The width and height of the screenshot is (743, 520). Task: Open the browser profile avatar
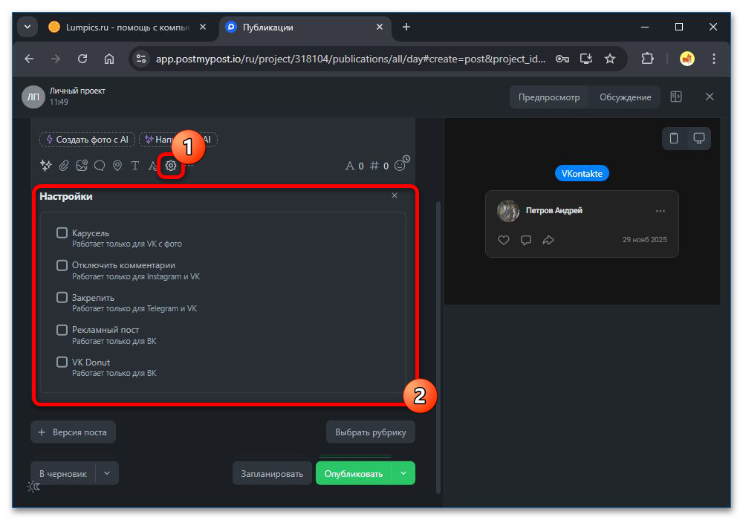coord(687,59)
